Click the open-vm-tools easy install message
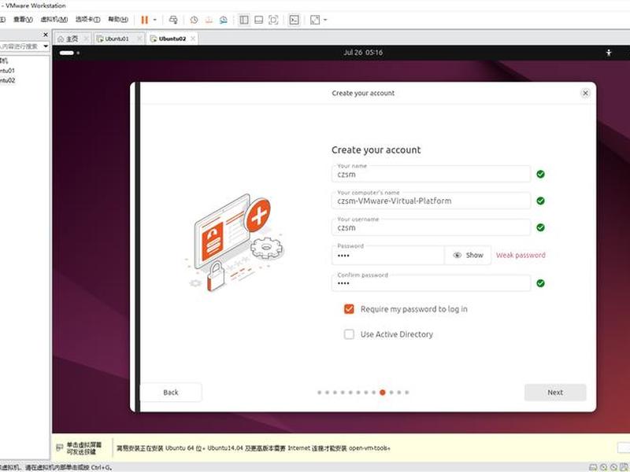This screenshot has width=630, height=472. click(254, 448)
